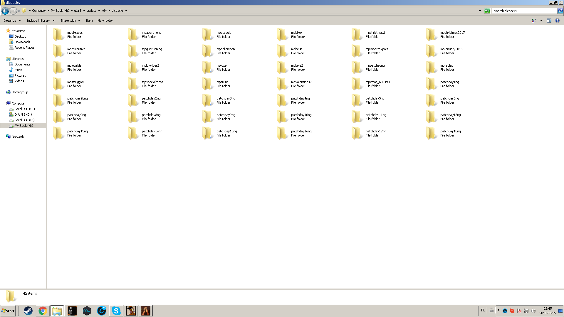Viewport: 564px width, 317px height.
Task: Open the Libraries node in sidebar
Action: pyautogui.click(x=18, y=59)
